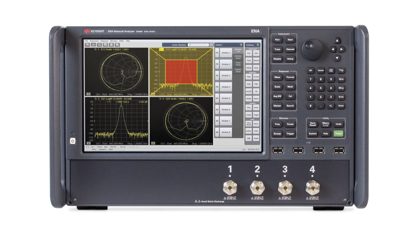Click the trash delete icon in the on-screen toolbar
The image size is (414, 239).
(111, 45)
